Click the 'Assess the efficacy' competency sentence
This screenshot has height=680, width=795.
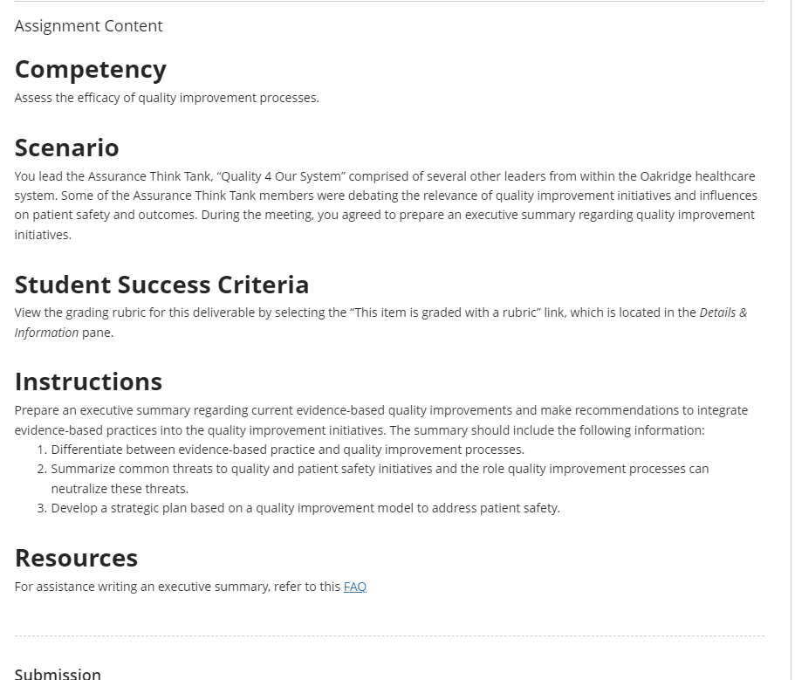[x=167, y=98]
